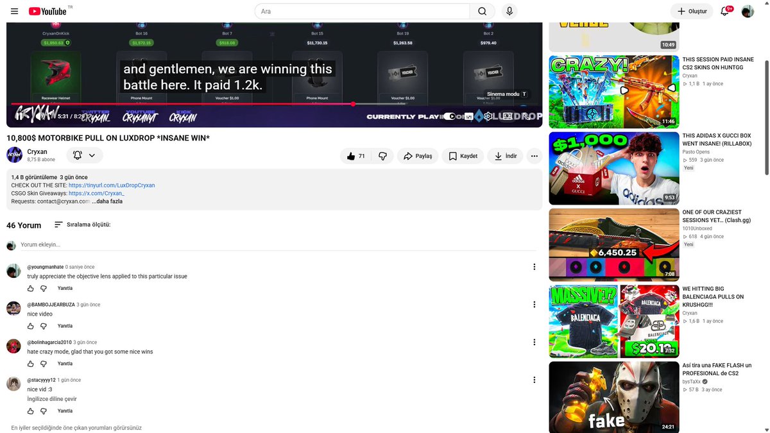Click the 'Yorum ekleyin...' comment field
This screenshot has width=770, height=433.
pyautogui.click(x=278, y=244)
